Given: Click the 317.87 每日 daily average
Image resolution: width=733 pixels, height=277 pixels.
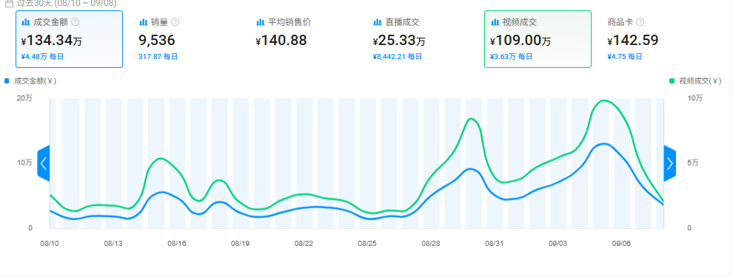Looking at the screenshot, I should click(x=158, y=56).
